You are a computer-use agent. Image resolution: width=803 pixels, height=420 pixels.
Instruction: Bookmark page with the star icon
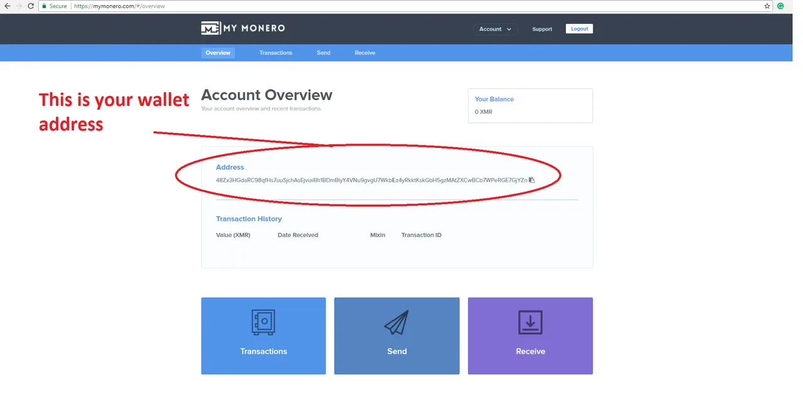767,6
